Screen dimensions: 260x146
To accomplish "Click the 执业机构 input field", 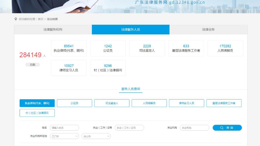I will [x=194, y=128].
